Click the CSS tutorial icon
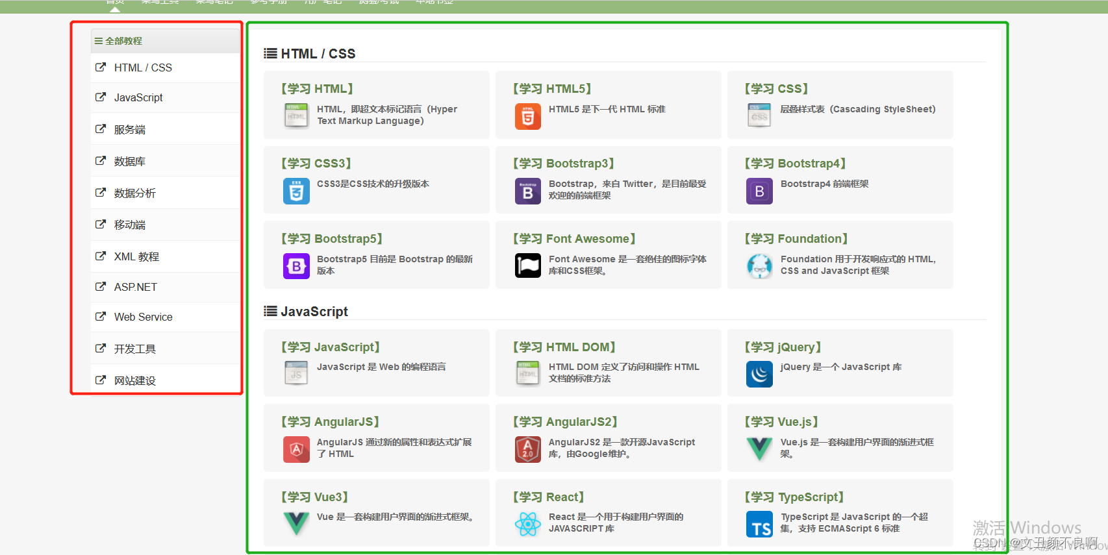The image size is (1108, 555). [x=759, y=116]
